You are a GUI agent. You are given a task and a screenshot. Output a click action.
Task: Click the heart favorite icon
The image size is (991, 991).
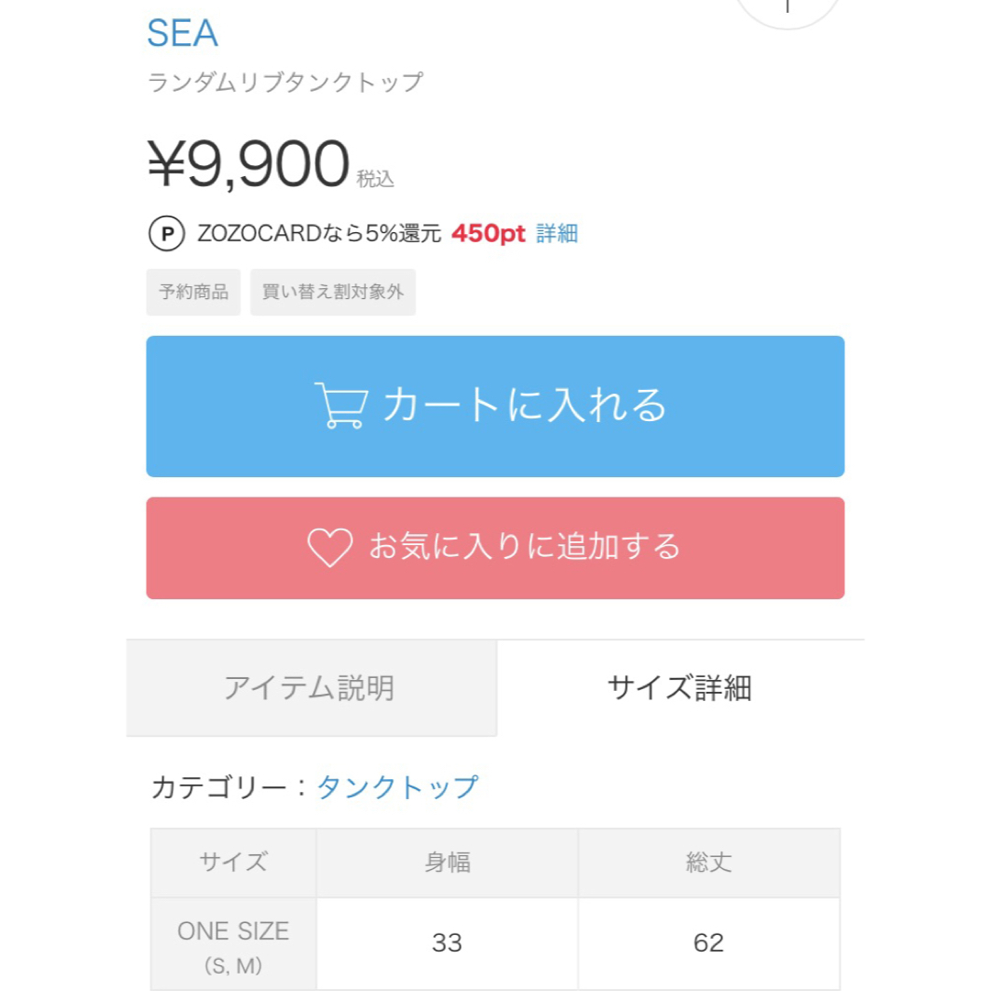point(330,547)
